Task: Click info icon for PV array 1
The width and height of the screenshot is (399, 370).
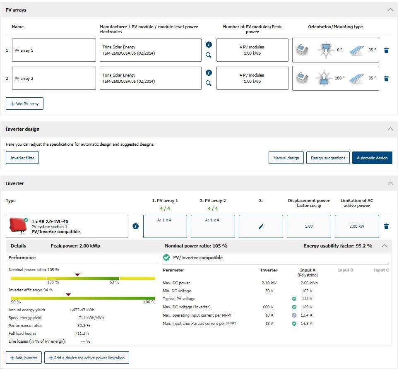Action: [209, 44]
